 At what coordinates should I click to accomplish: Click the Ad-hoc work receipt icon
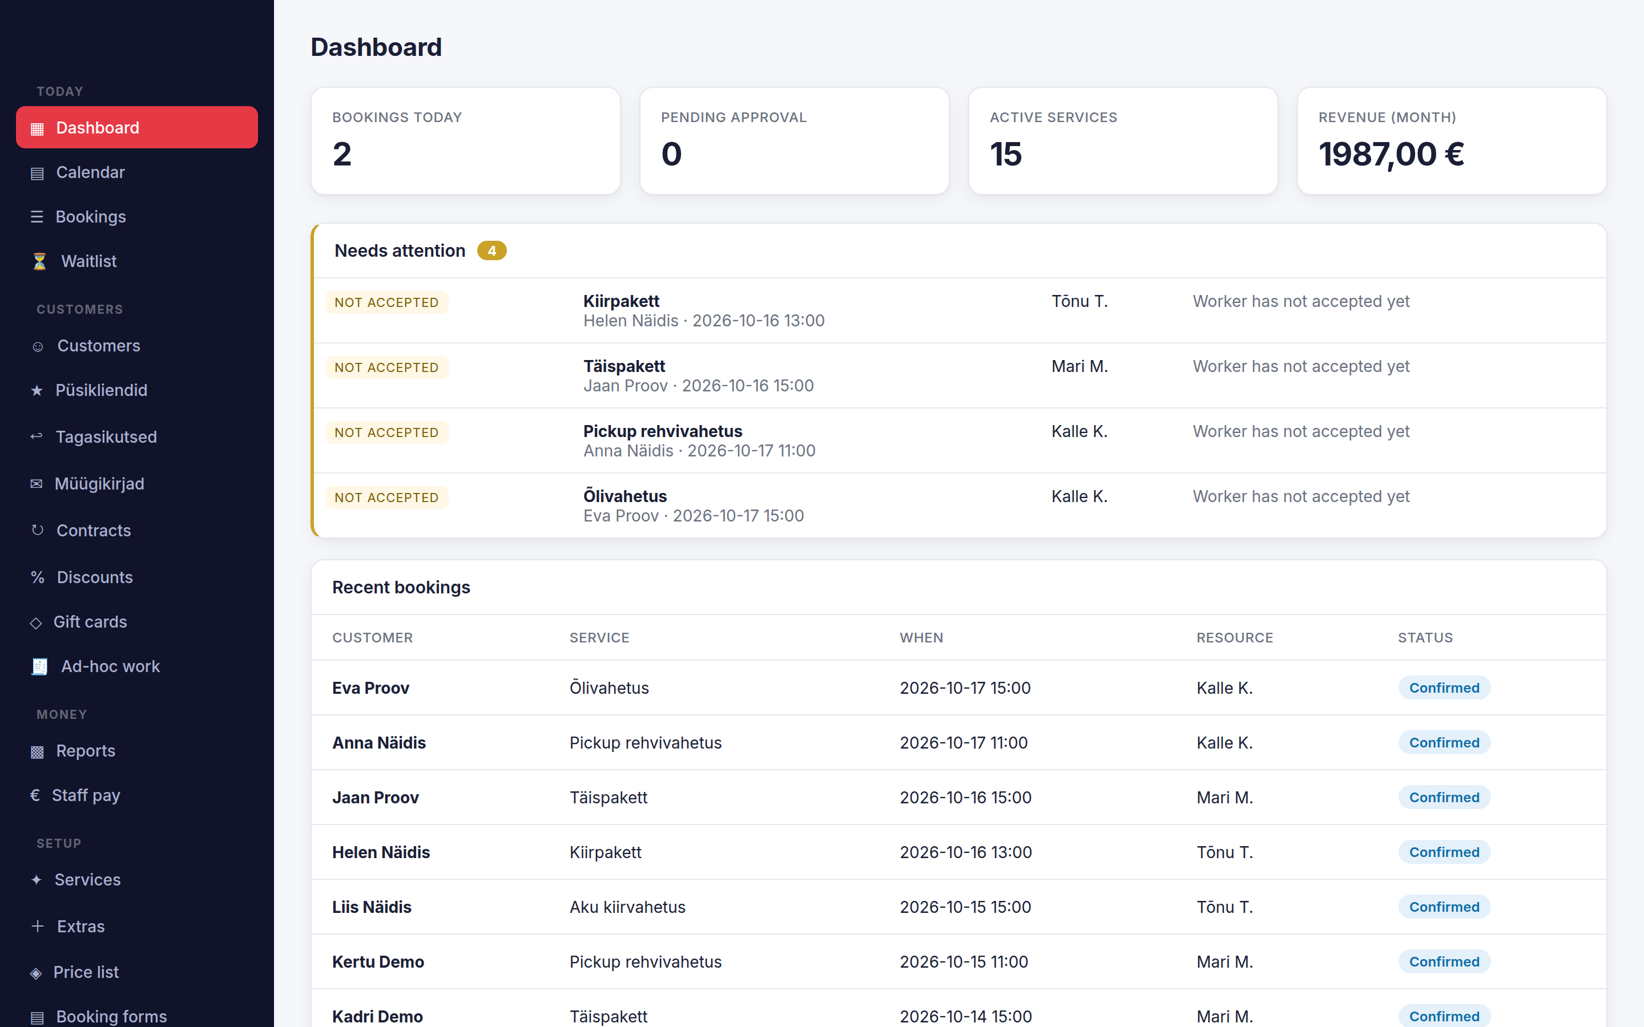click(x=39, y=666)
